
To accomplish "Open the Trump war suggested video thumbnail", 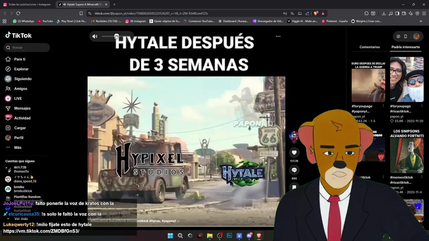I will (x=368, y=80).
